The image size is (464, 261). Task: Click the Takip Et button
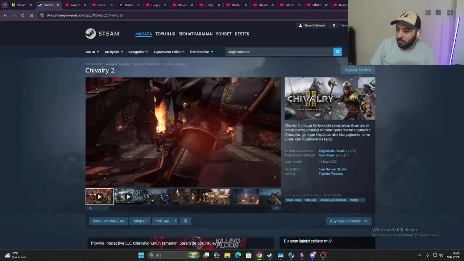pyautogui.click(x=140, y=221)
